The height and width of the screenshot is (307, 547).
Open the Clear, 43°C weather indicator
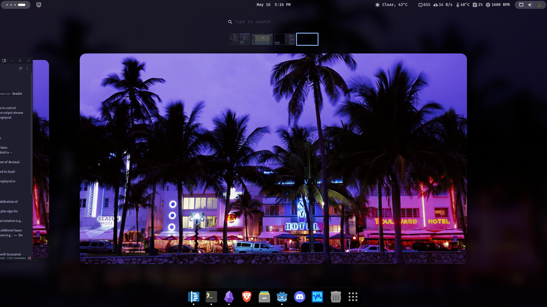pyautogui.click(x=391, y=5)
